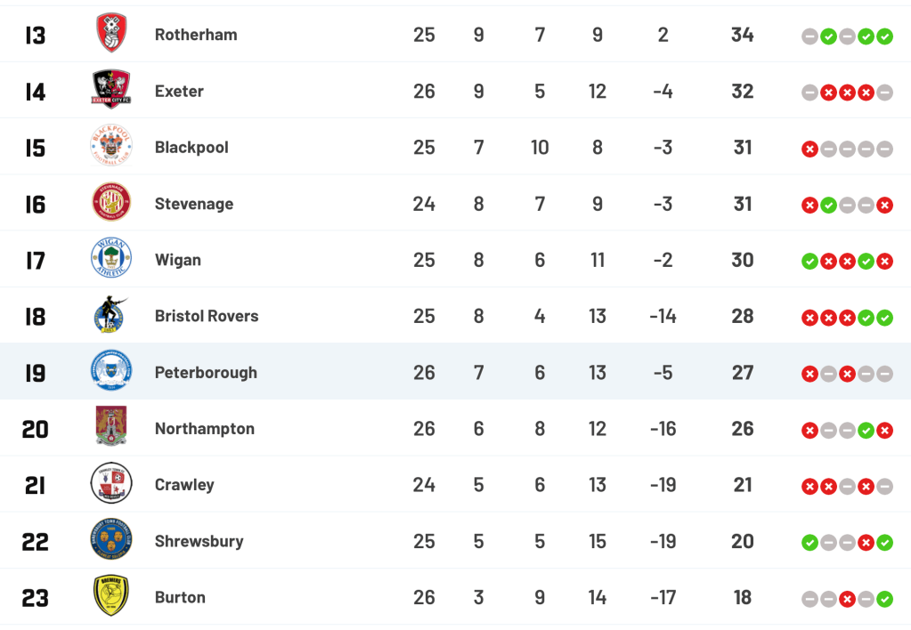Click the Shrewsbury Town club crest
This screenshot has height=630, width=911.
pyautogui.click(x=111, y=540)
